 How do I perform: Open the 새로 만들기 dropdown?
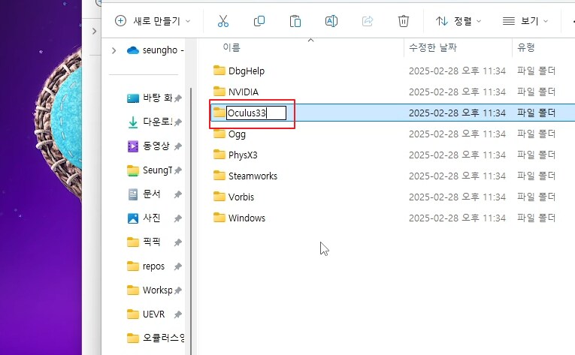153,21
